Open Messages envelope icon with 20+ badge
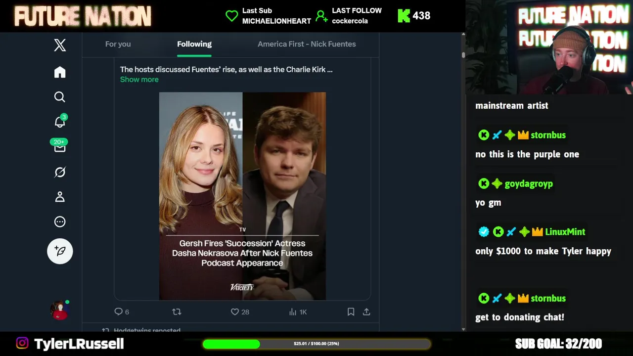Screen dimensions: 633x356 pyautogui.click(x=60, y=146)
